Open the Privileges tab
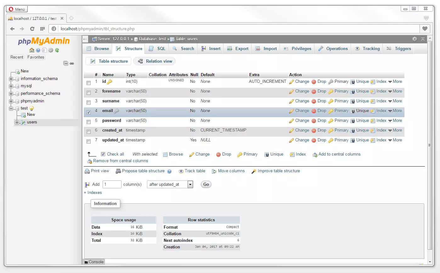440x273 pixels. (297, 48)
